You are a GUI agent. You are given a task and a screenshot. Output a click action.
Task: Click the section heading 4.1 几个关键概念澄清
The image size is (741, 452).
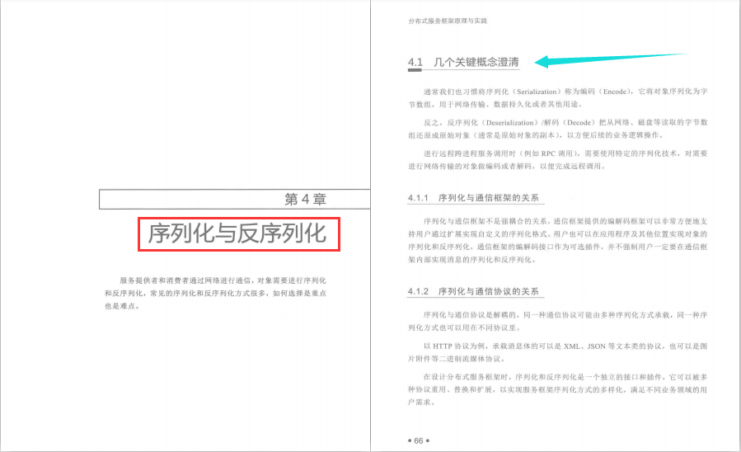coord(463,62)
